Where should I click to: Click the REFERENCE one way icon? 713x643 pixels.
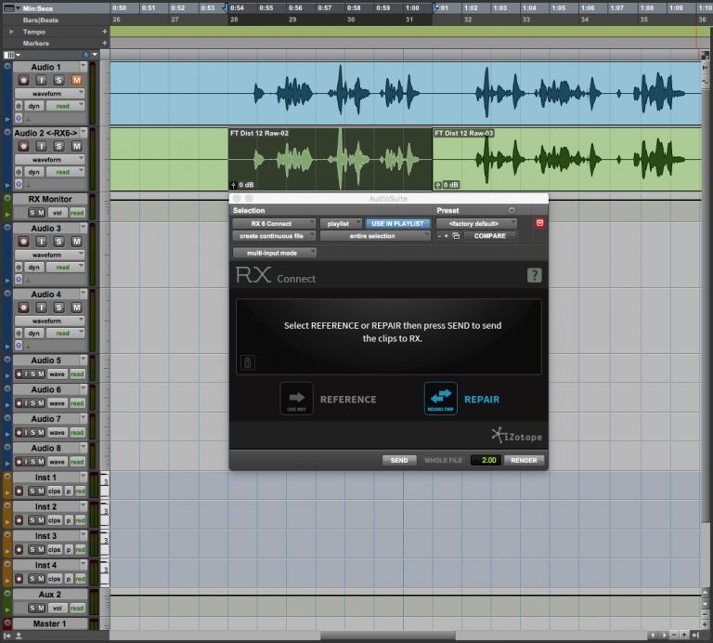297,399
